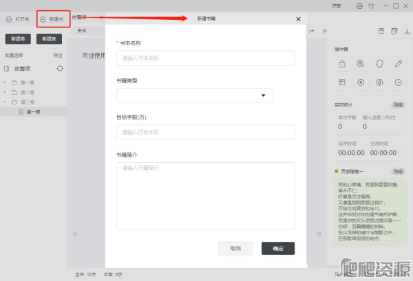Open the circular-arrow lock plugin

coord(379,82)
